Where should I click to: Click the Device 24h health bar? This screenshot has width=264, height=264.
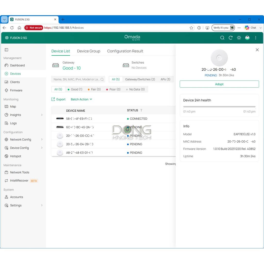coord(219,106)
